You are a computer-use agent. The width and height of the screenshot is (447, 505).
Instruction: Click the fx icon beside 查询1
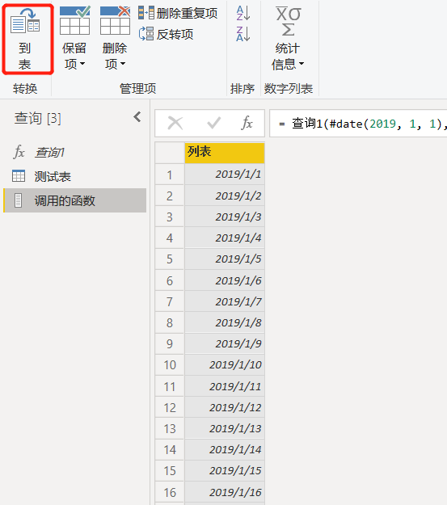(19, 152)
